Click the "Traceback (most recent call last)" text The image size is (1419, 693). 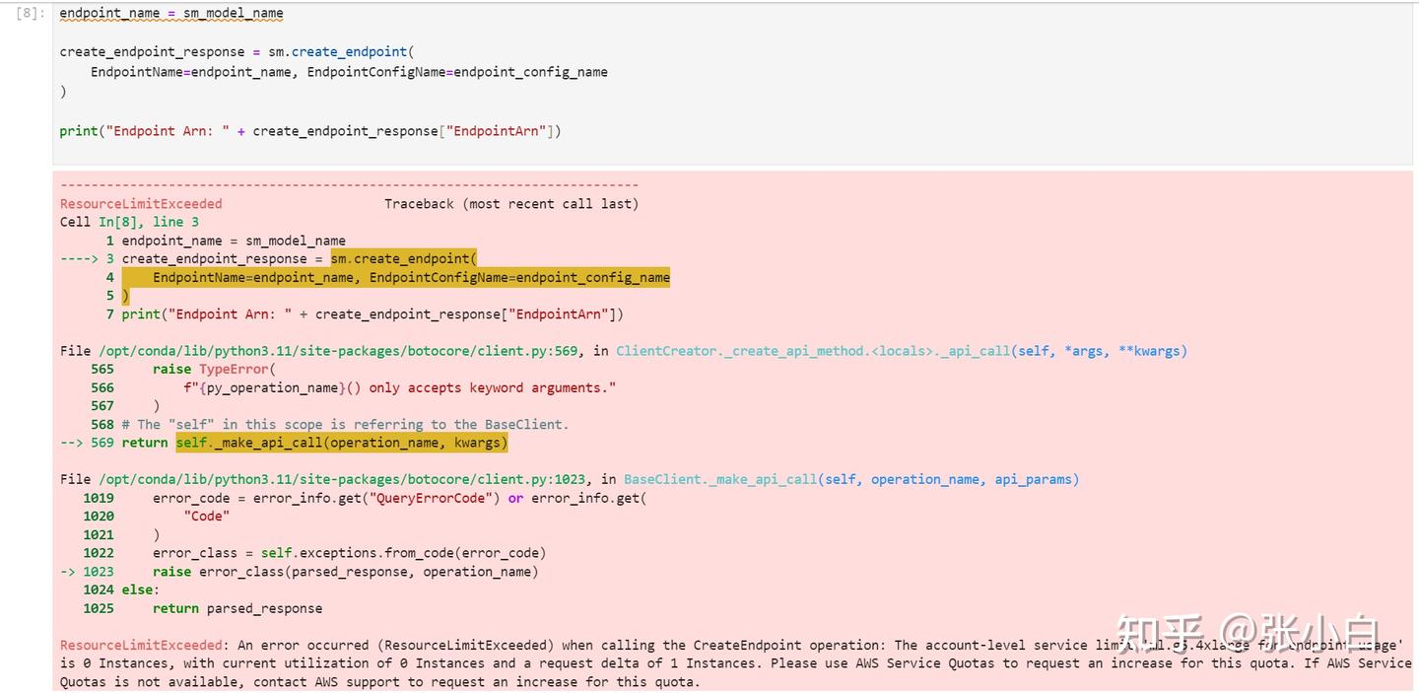click(x=510, y=203)
